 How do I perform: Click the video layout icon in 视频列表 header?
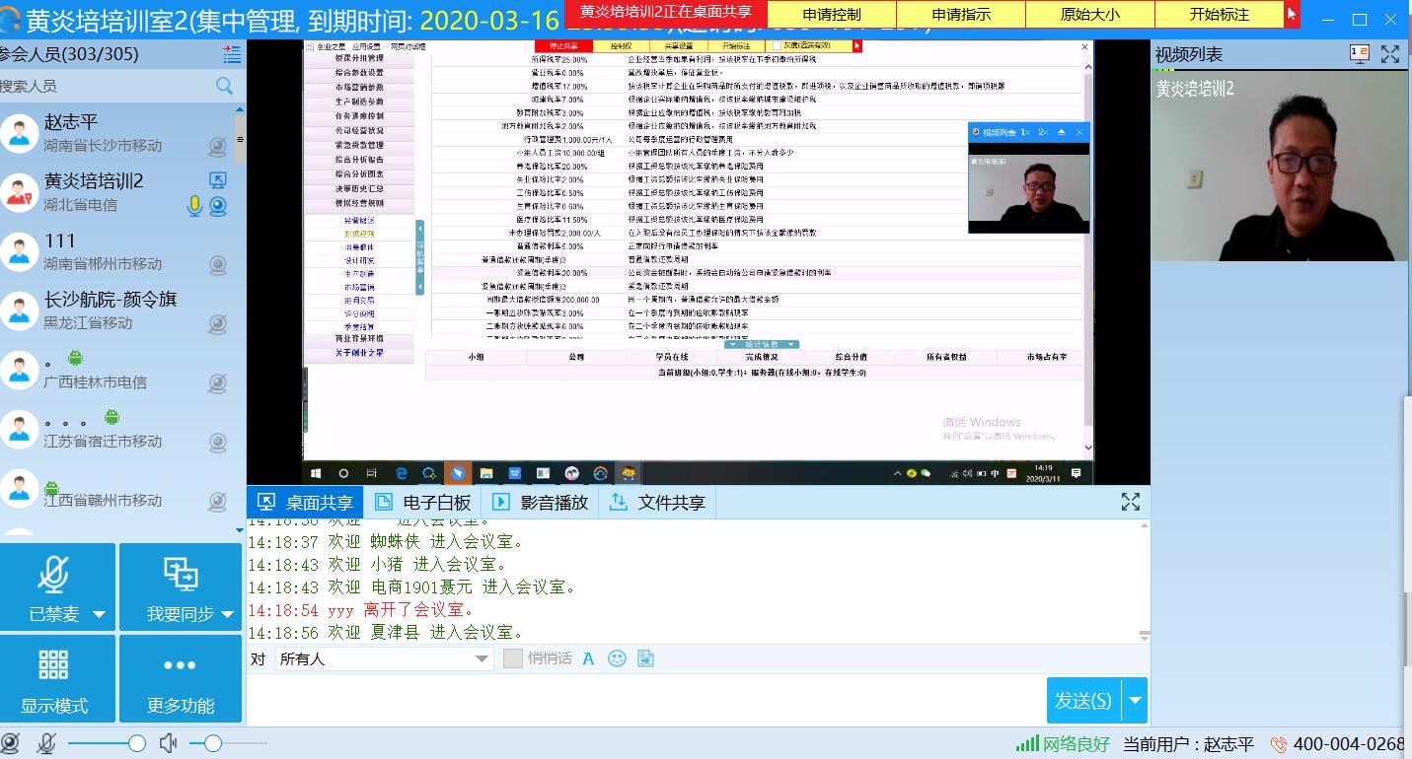1359,54
